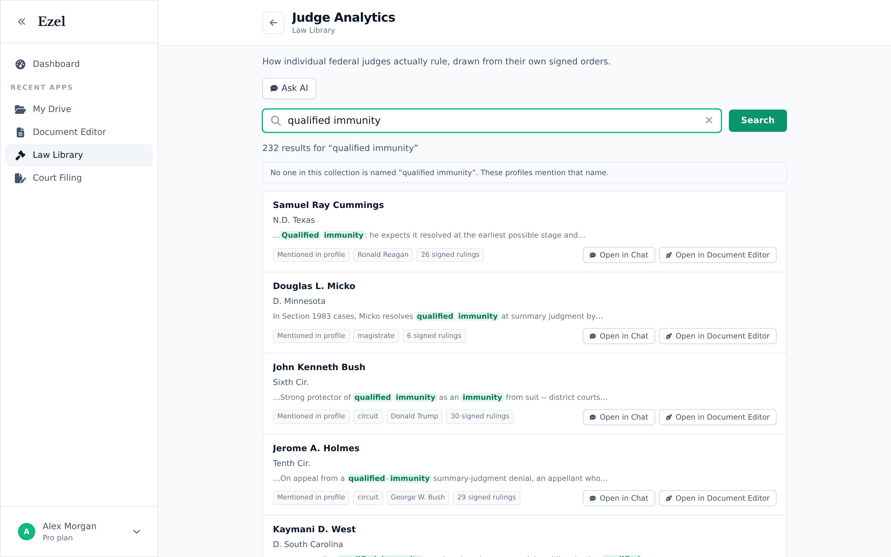Click Ronald Reagan tag

[382, 255]
